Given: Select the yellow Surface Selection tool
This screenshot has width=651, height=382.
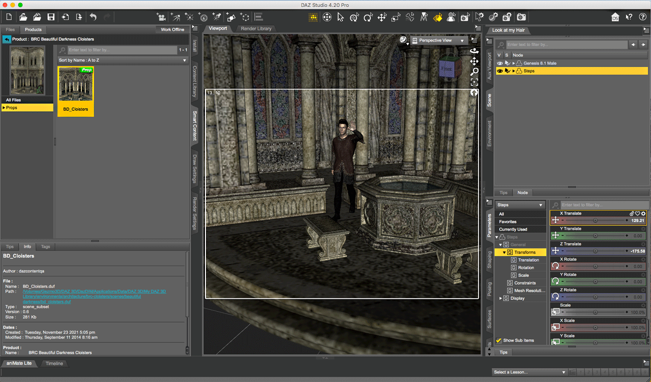Looking at the screenshot, I should [x=437, y=17].
